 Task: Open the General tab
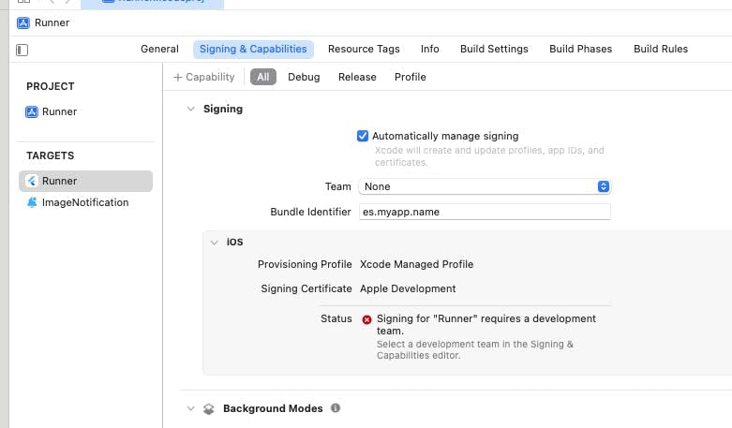click(x=159, y=49)
